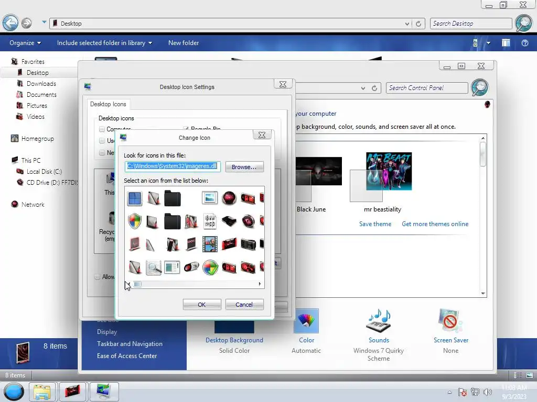Screen dimensions: 537x402
Task: Toggle the Explorer preview pane icon
Action: tap(506, 43)
